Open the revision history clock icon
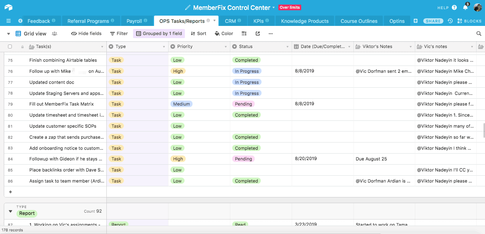 click(450, 21)
